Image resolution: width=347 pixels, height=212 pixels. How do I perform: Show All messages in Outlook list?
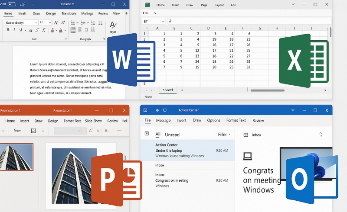coord(158,134)
